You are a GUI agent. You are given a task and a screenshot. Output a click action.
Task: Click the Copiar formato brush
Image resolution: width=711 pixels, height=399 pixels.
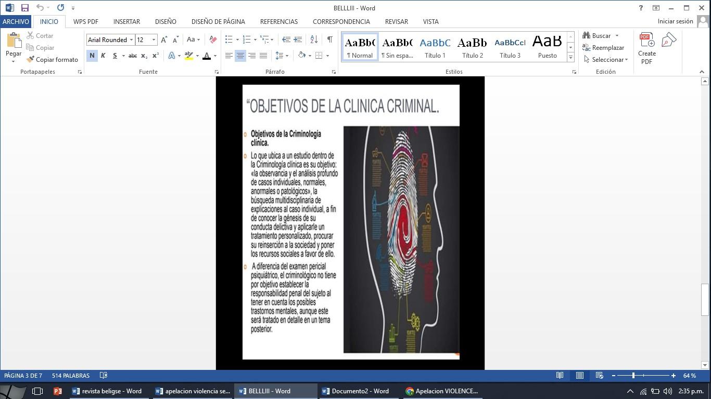pyautogui.click(x=52, y=60)
